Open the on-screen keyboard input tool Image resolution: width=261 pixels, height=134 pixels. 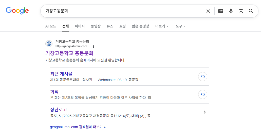click(221, 11)
